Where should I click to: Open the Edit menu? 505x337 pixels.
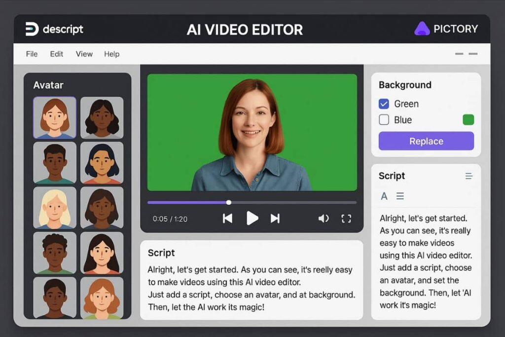[57, 54]
